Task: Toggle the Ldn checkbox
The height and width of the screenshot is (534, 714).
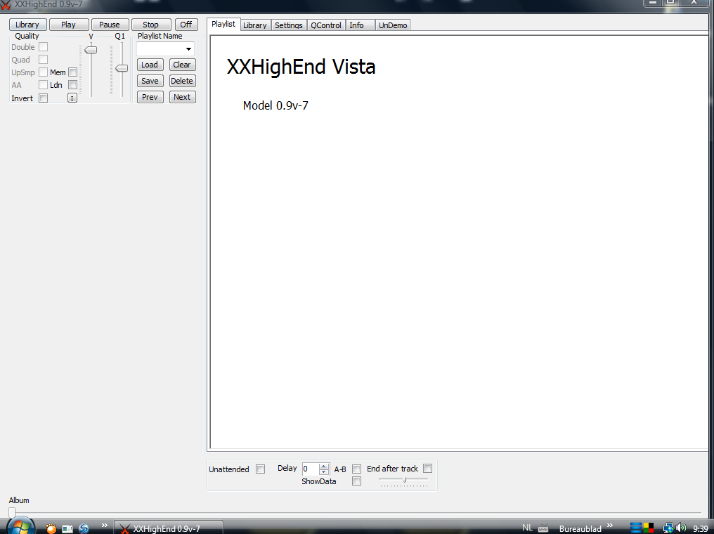Action: (x=72, y=85)
